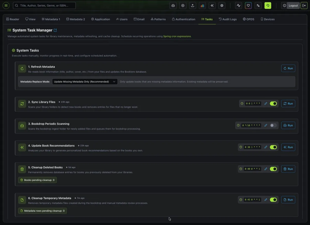Open the settings gear icon in top bar
Viewport: 310px width, 225px height.
222,5
